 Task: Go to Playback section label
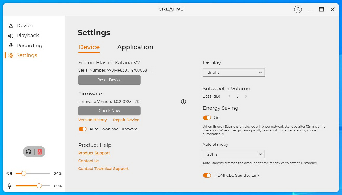coord(28,36)
